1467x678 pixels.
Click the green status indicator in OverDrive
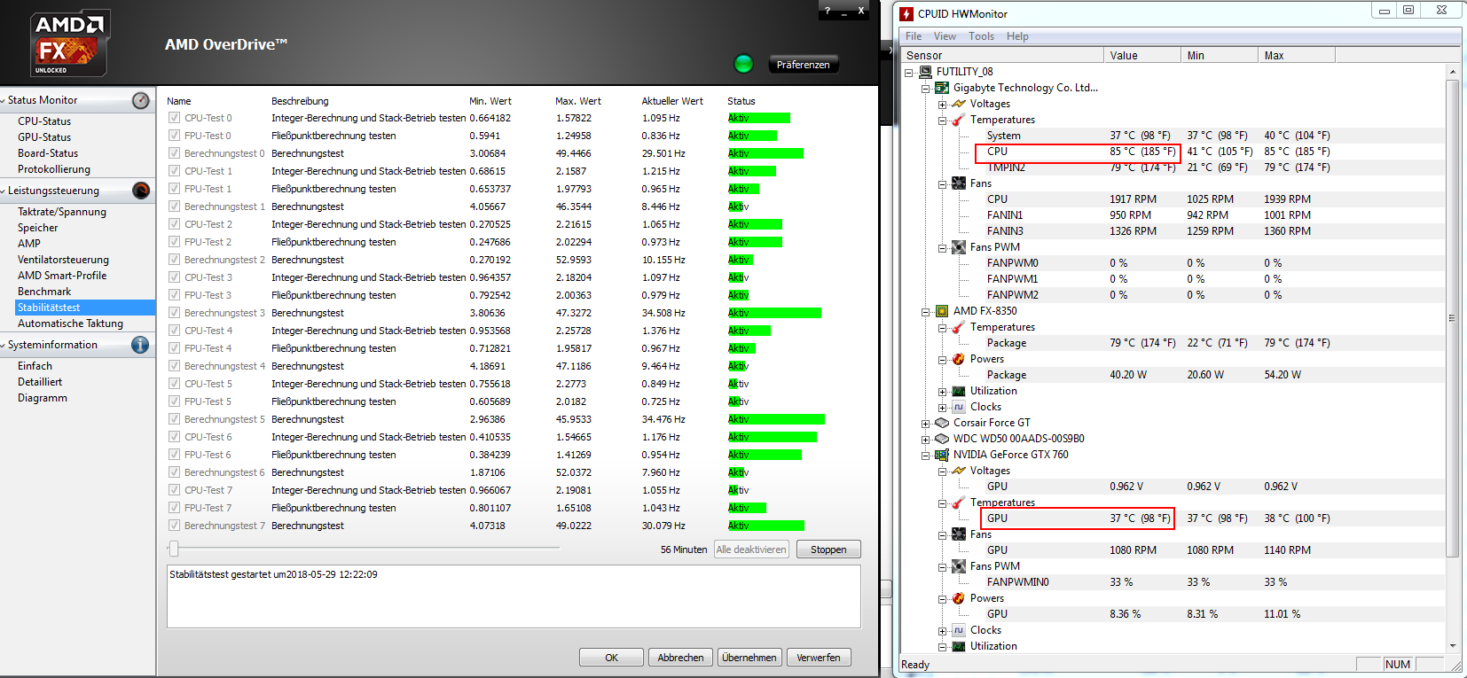click(744, 64)
